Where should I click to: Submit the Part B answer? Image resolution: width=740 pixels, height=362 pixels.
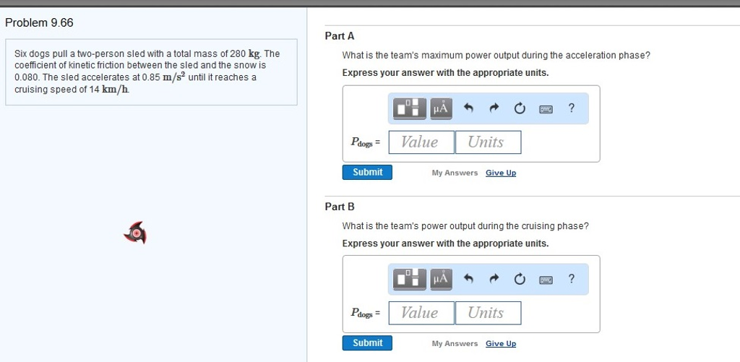point(367,342)
